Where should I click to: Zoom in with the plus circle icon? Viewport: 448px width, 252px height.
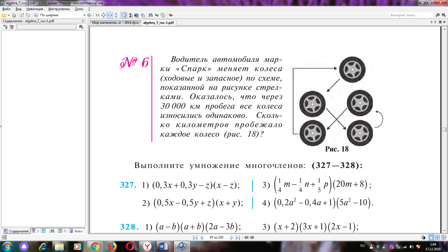[x=89, y=15]
